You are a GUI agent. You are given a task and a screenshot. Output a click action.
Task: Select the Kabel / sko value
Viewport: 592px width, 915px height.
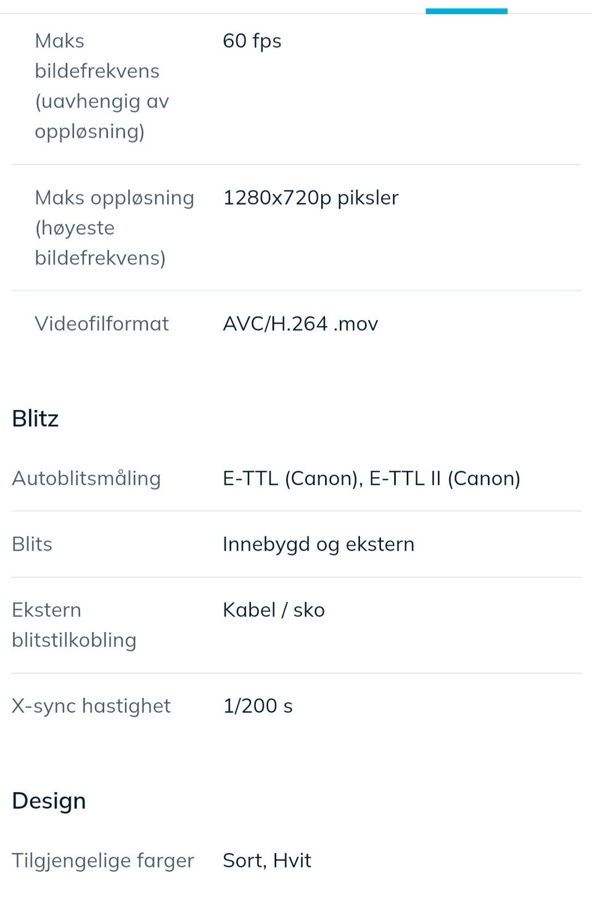coord(273,610)
